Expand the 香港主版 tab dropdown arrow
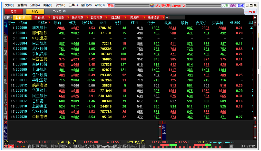 pyautogui.click(x=68, y=17)
